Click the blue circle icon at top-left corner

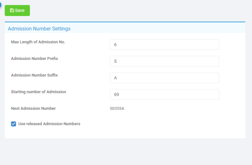[x=1, y=3]
